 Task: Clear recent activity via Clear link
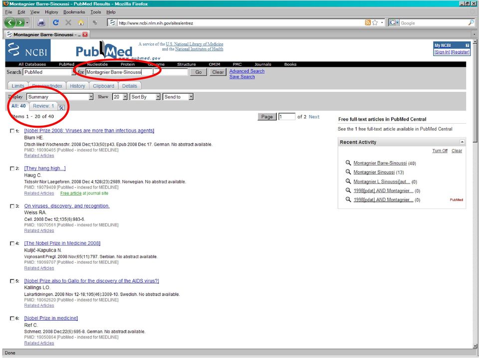[457, 151]
